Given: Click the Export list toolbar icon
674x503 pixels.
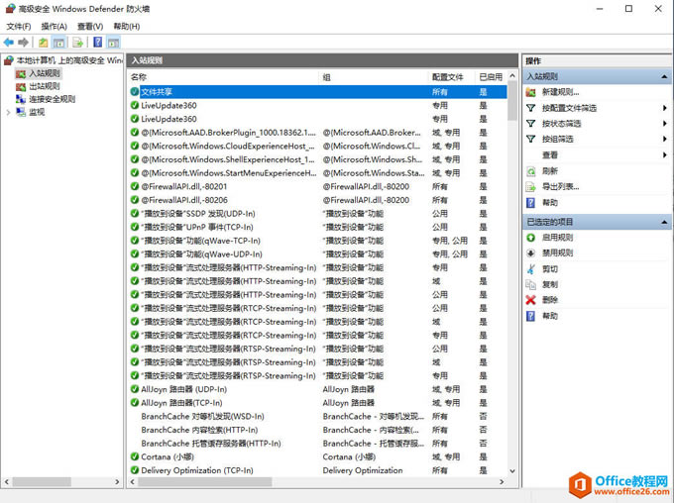Looking at the screenshot, I should (x=77, y=43).
